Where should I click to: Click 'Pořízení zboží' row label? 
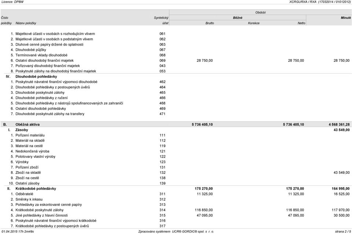[x=27, y=168]
